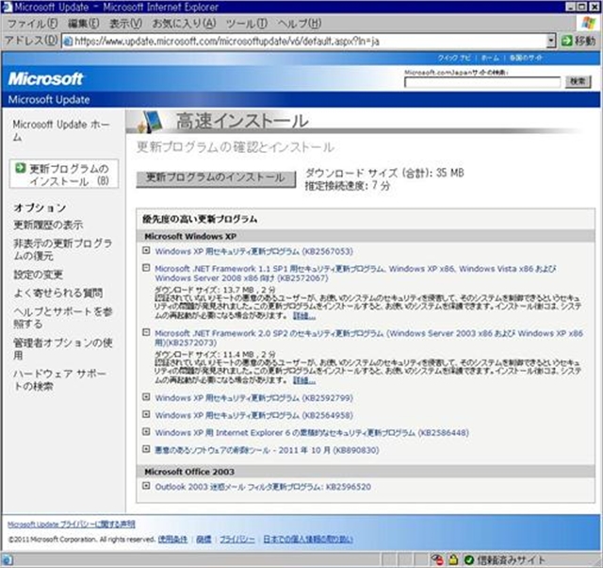The width and height of the screenshot is (603, 568).
Task: Open the address bar dropdown arrow
Action: (551, 41)
